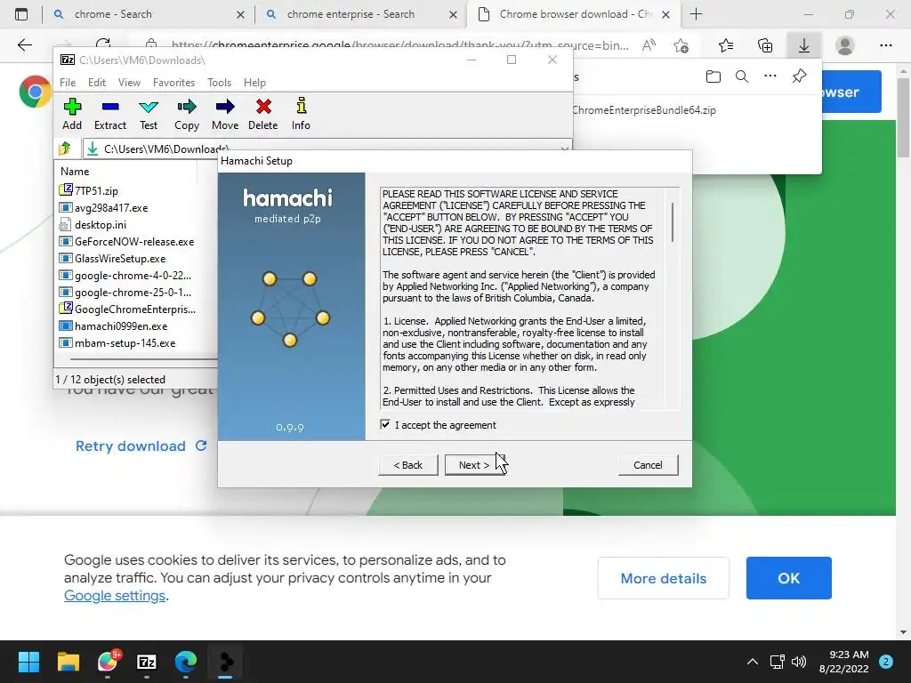Open the Google settings link

tap(115, 596)
